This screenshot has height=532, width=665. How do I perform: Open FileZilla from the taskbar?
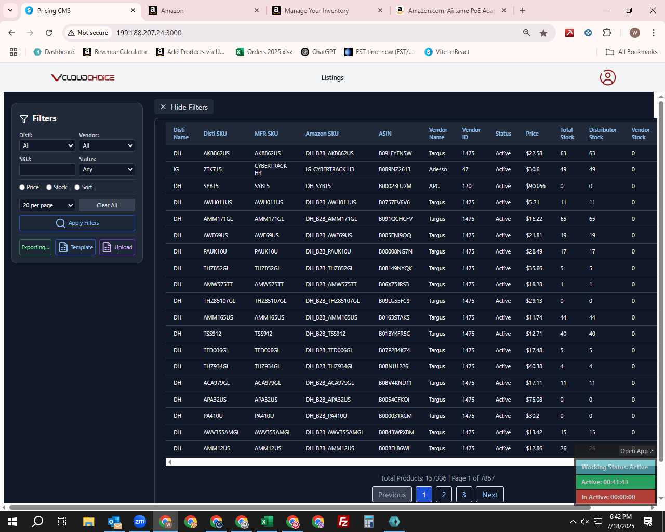tap(343, 522)
